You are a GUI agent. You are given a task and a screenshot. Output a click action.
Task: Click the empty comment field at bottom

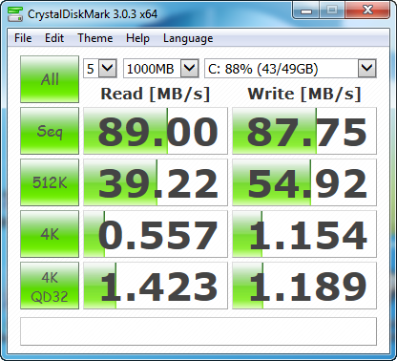tap(198, 331)
